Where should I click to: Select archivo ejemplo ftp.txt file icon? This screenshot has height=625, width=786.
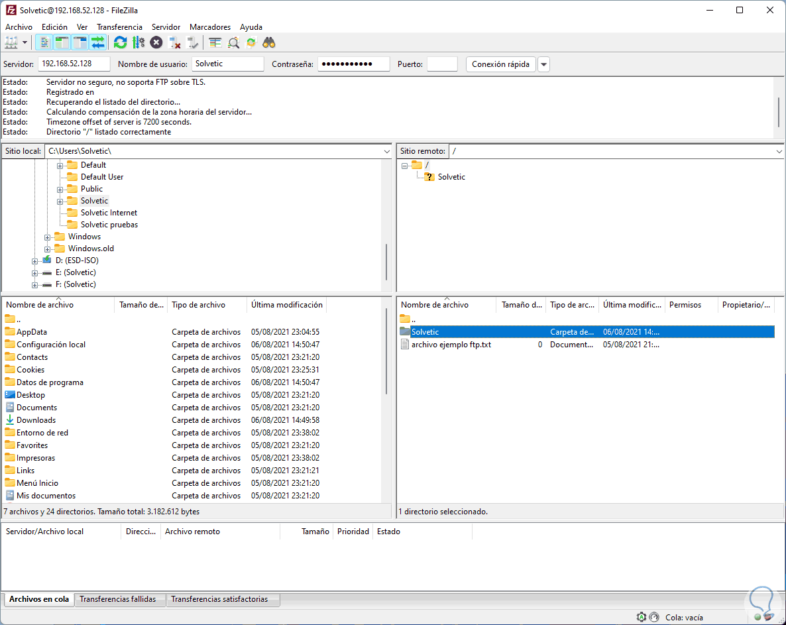coord(405,345)
